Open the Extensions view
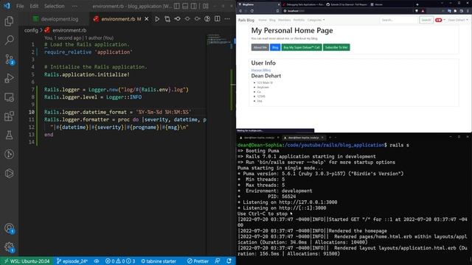The width and height of the screenshot is (472, 265). click(x=9, y=116)
